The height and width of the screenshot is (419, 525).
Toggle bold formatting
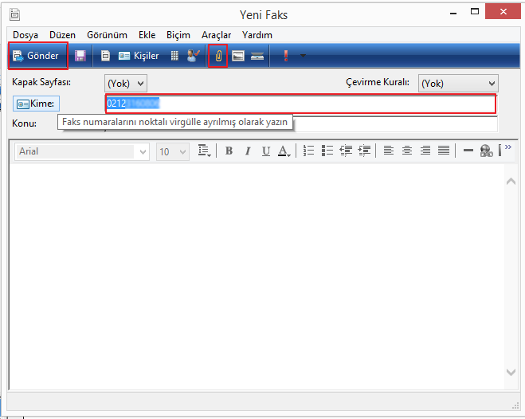pos(229,151)
